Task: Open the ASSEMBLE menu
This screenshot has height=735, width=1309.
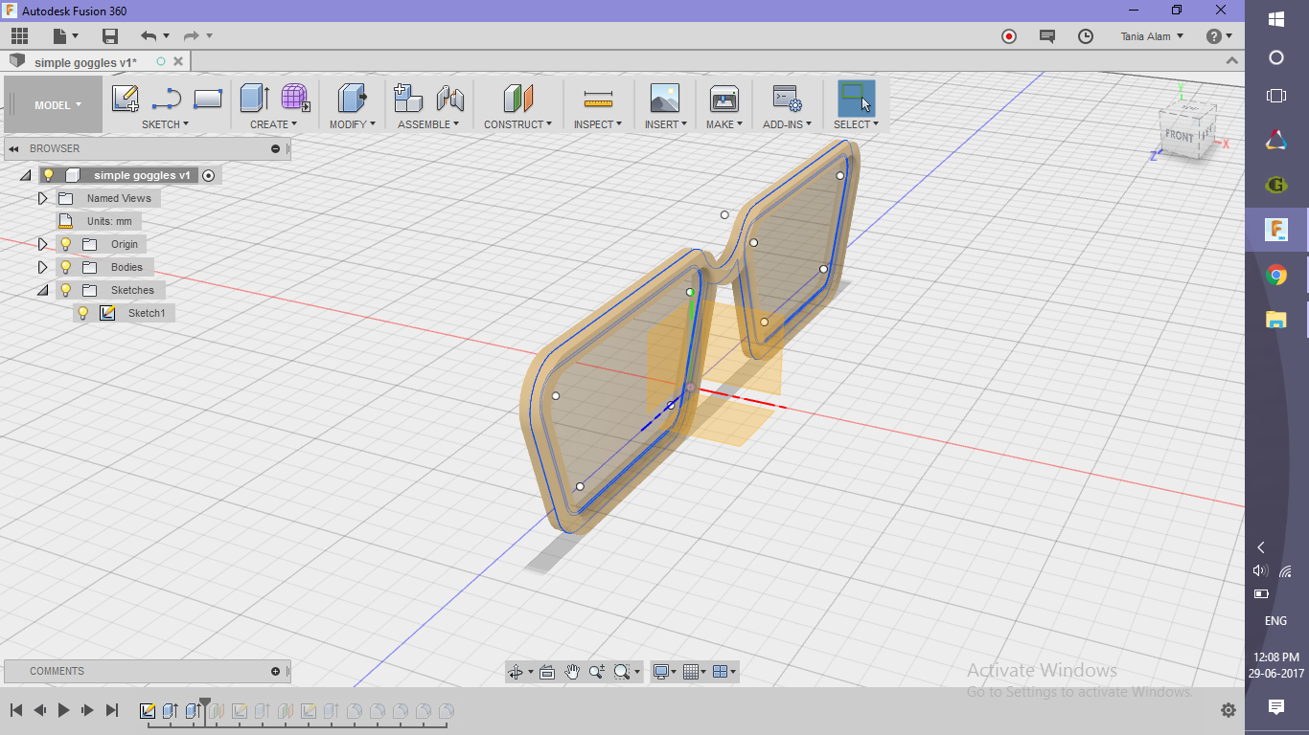Action: point(428,124)
